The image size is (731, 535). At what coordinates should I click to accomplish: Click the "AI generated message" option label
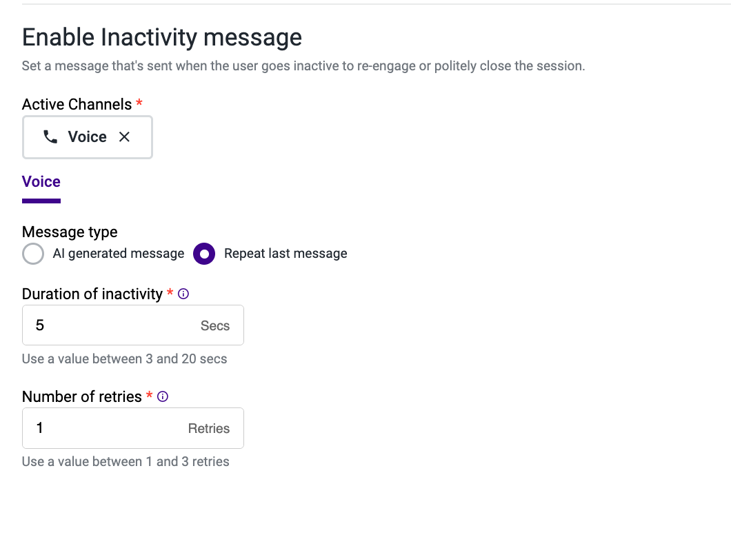tap(119, 254)
